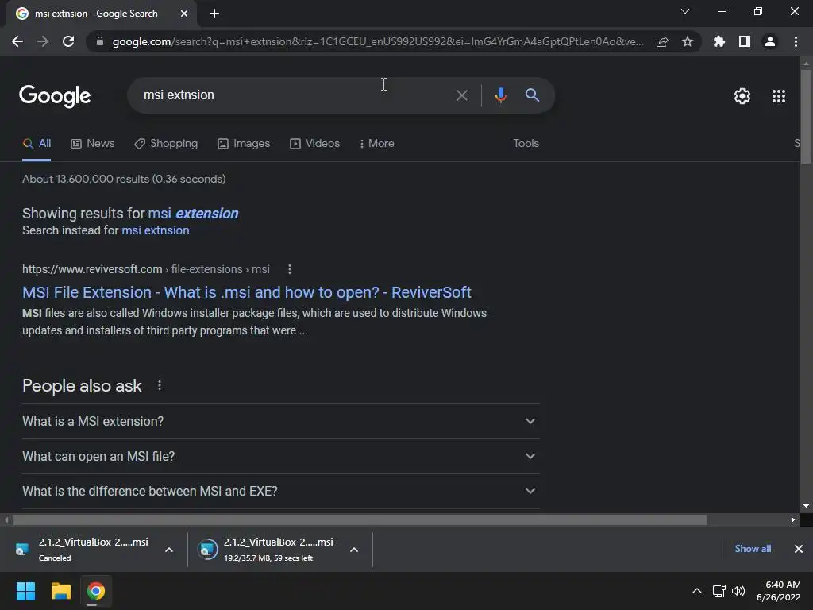Viewport: 813px width, 610px height.
Task: Start voice search with microphone
Action: coord(500,95)
